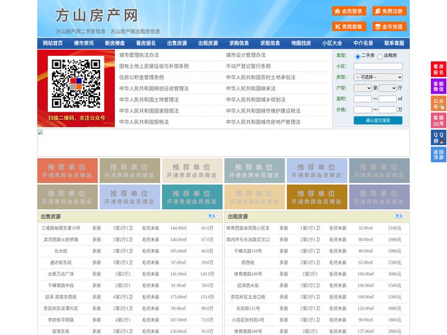This screenshot has width=447, height=335.
Task: Click the 客服QQ号 pink side icon
Action: [438, 120]
